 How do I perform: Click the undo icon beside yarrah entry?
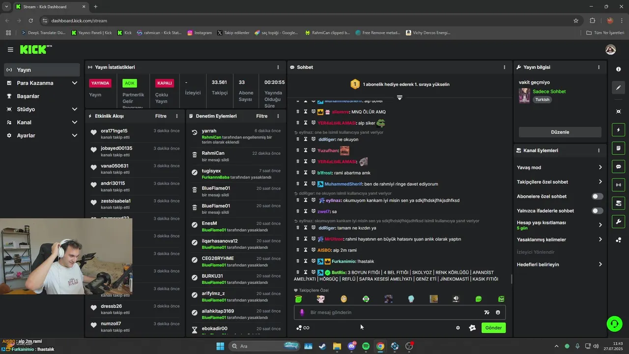coord(195,133)
